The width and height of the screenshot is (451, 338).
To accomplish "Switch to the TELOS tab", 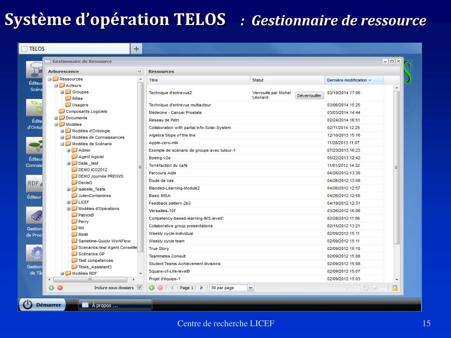I will click(74, 49).
